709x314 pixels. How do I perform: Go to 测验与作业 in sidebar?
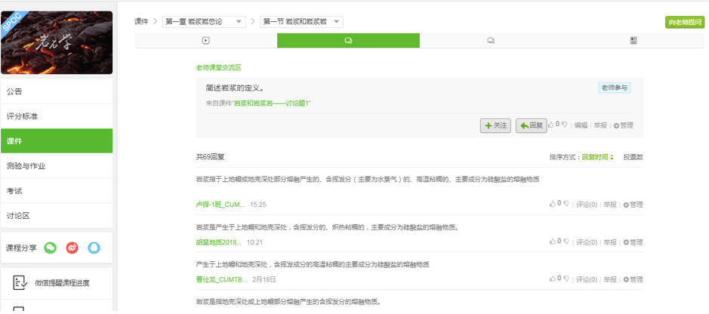57,165
